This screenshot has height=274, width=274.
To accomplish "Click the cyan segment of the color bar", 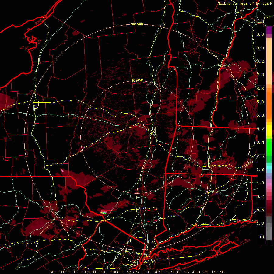I will pyautogui.click(x=269, y=167).
